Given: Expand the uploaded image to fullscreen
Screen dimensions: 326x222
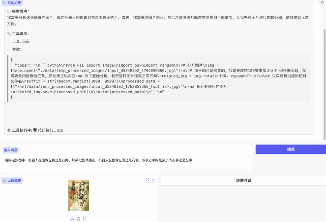Looking at the screenshot, I should [147, 180].
